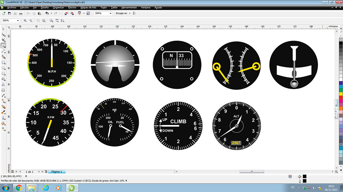
Task: Open the property bar zoom level dropdown
Action: pyautogui.click(x=18, y=20)
